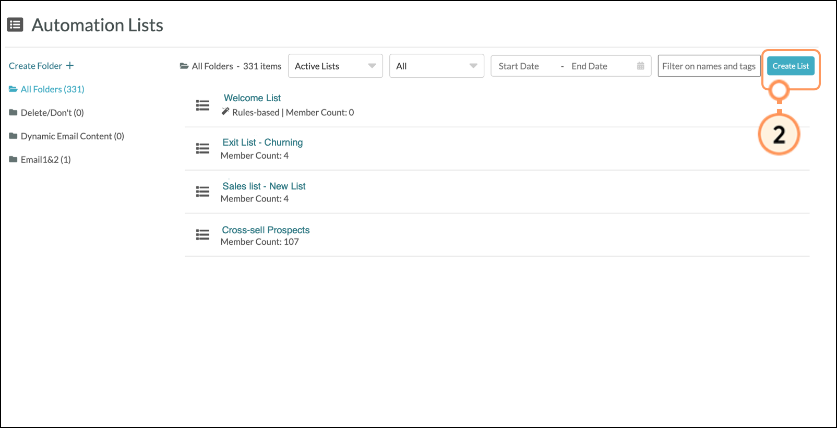Viewport: 837px width, 428px height.
Task: Click the calendar icon in date range field
Action: click(x=640, y=66)
